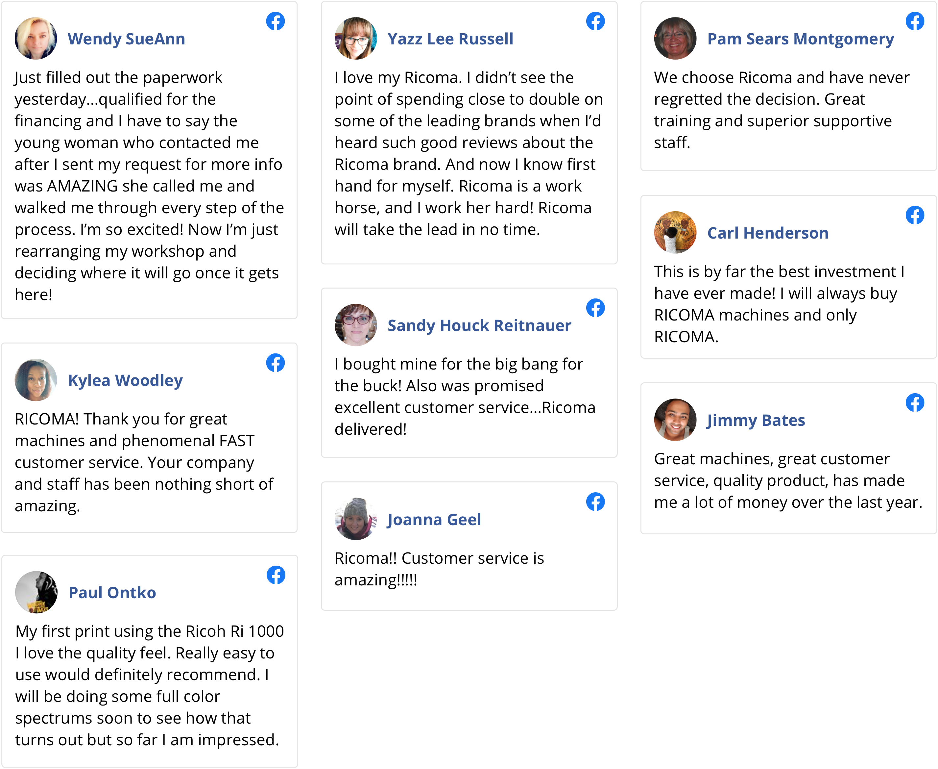Click Kylea Woodley's profile photo
The width and height of the screenshot is (938, 769).
coord(36,380)
